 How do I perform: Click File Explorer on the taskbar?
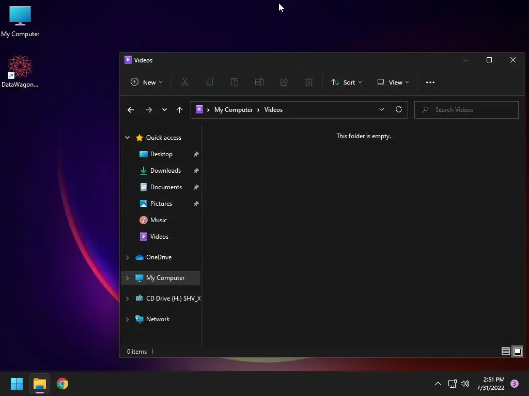[40, 384]
